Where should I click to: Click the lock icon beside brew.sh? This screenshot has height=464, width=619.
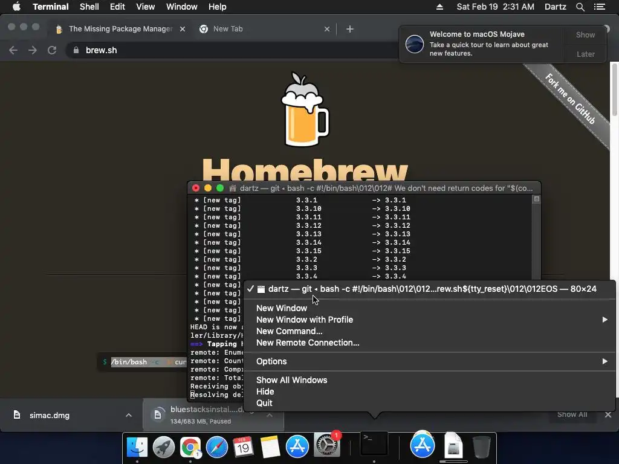click(76, 50)
